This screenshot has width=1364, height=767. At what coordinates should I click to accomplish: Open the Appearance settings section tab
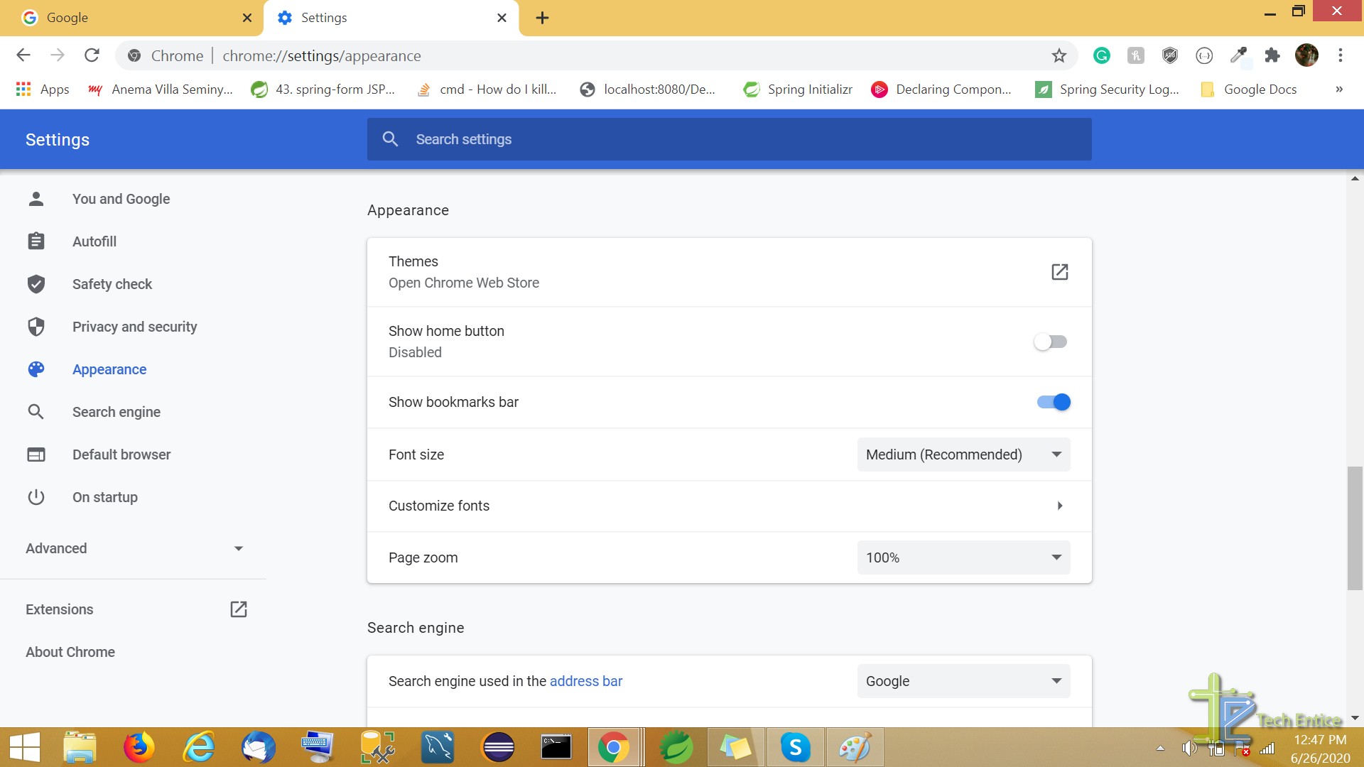click(109, 369)
